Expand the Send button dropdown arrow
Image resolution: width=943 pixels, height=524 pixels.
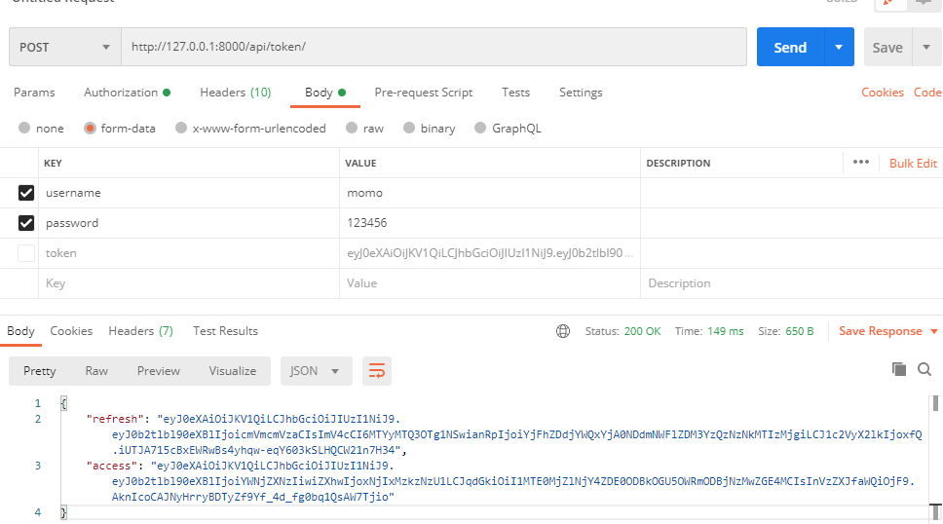pos(839,47)
